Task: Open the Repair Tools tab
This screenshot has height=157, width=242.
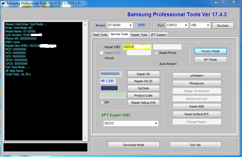Action: pos(139,35)
